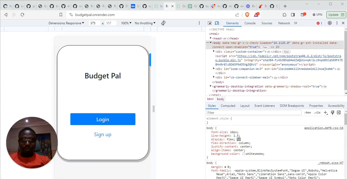
Task: Click the blue Login button
Action: 103,119
